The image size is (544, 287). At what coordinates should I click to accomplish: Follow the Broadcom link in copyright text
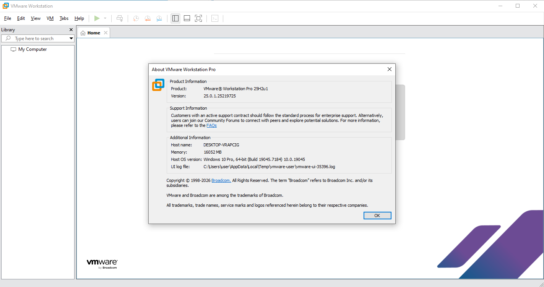point(221,180)
